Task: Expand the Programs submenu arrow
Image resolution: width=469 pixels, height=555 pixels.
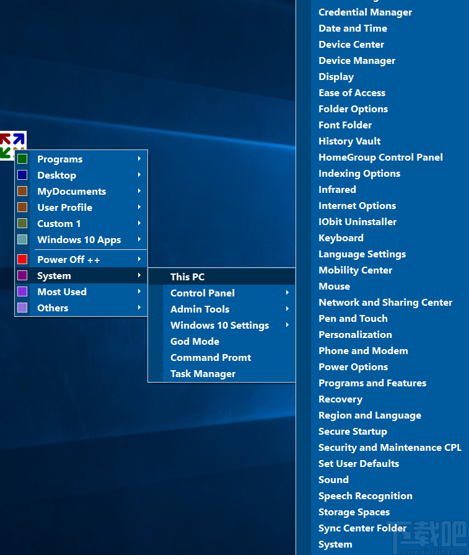Action: (139, 159)
